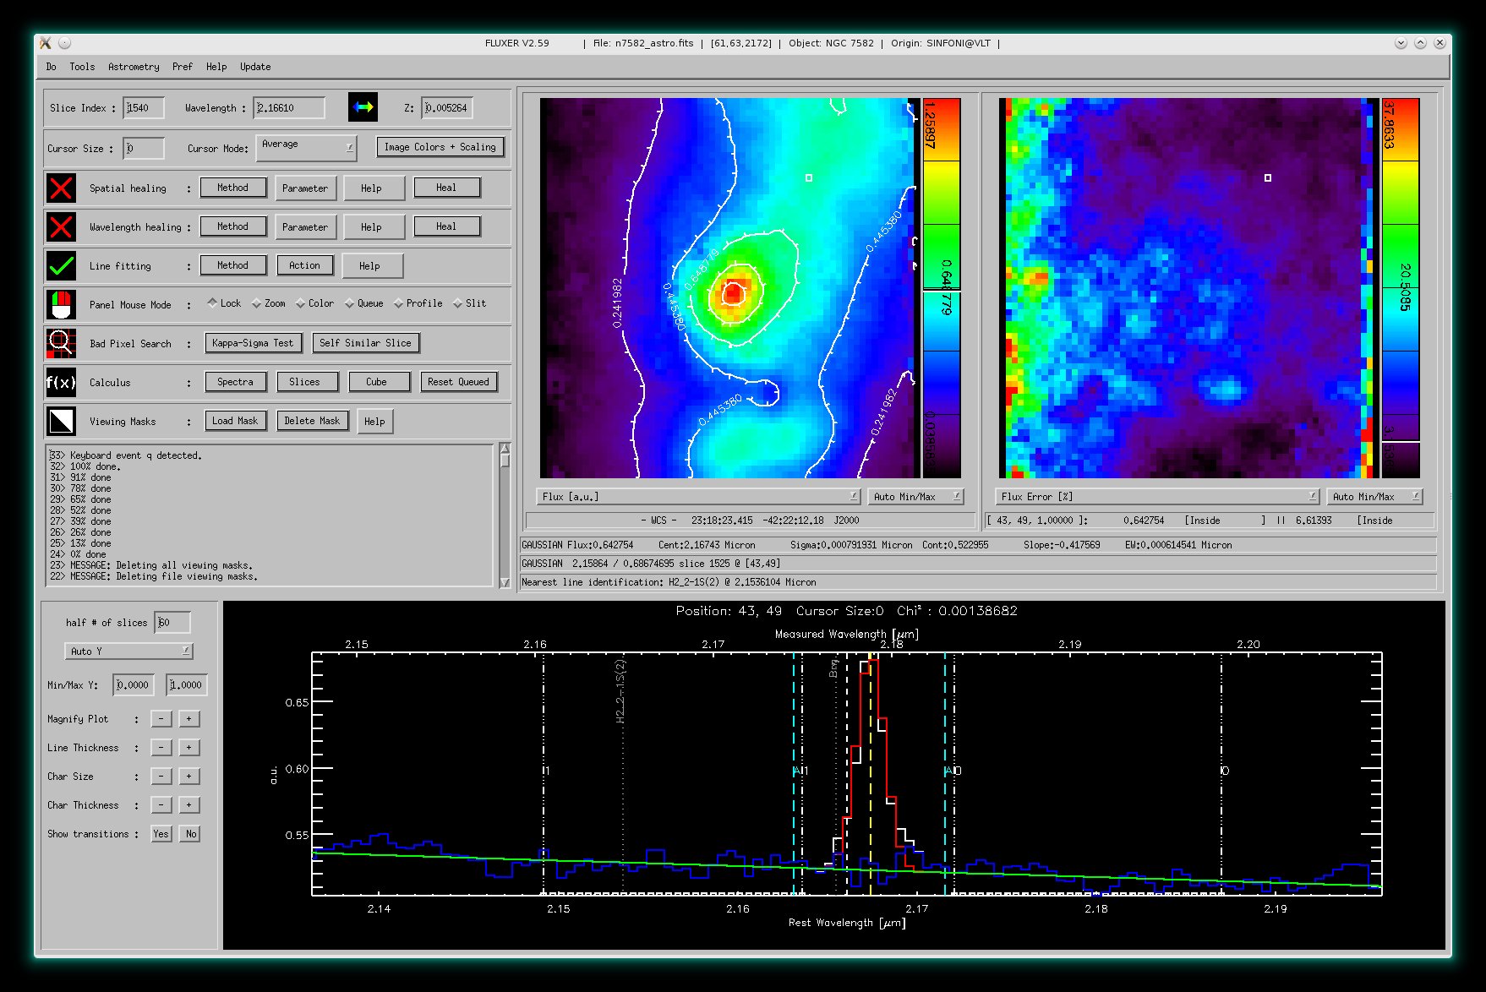Click Image Colors + Scaling button
The width and height of the screenshot is (1486, 992).
pos(440,147)
